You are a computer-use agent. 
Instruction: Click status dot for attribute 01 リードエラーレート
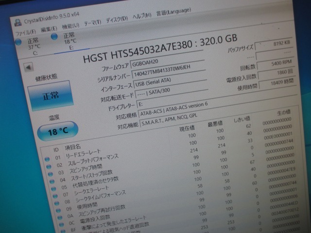pos(47,159)
